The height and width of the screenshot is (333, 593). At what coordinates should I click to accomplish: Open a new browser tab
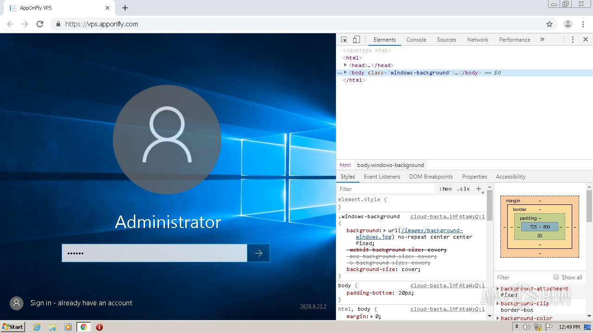tap(125, 8)
